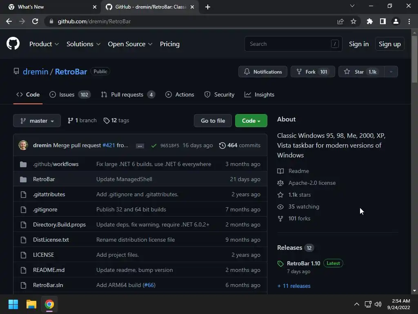Click the green commit status checkmark
Viewport: 418px width, 314px height.
(154, 146)
